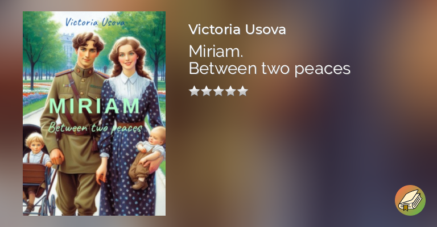This screenshot has width=437, height=227.
Task: Open the Miriam book cover thumbnail
Action: tap(94, 113)
